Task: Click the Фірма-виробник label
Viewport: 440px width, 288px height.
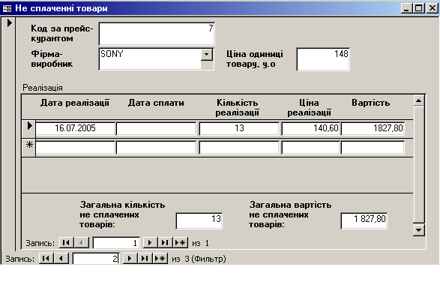Action: pyautogui.click(x=52, y=58)
